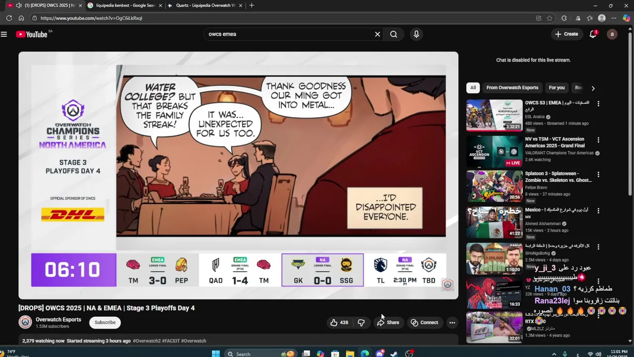Open options for OWCS S3 EMEA video
Image resolution: width=634 pixels, height=357 pixels.
point(598,104)
